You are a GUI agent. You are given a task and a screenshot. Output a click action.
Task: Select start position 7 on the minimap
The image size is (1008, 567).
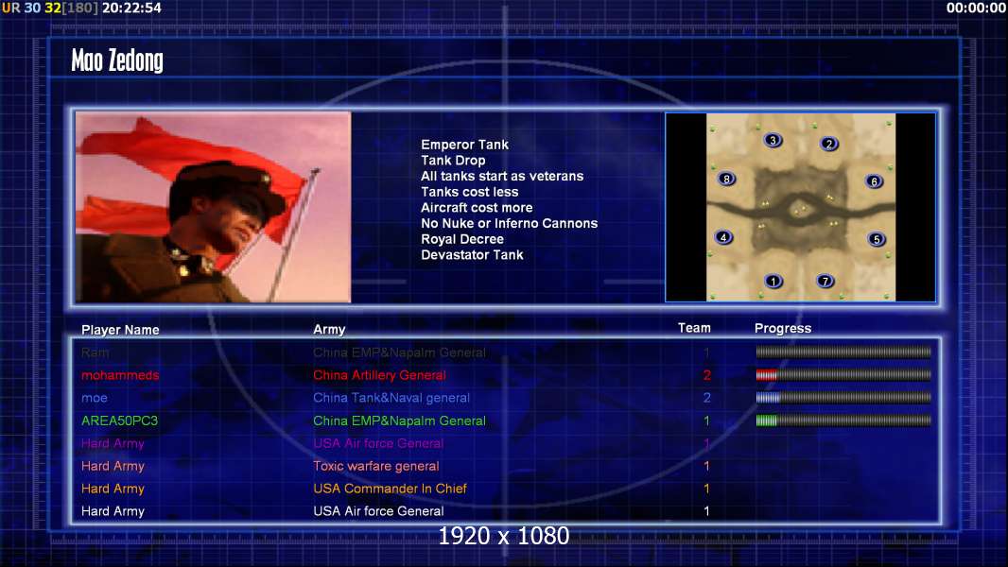[825, 282]
